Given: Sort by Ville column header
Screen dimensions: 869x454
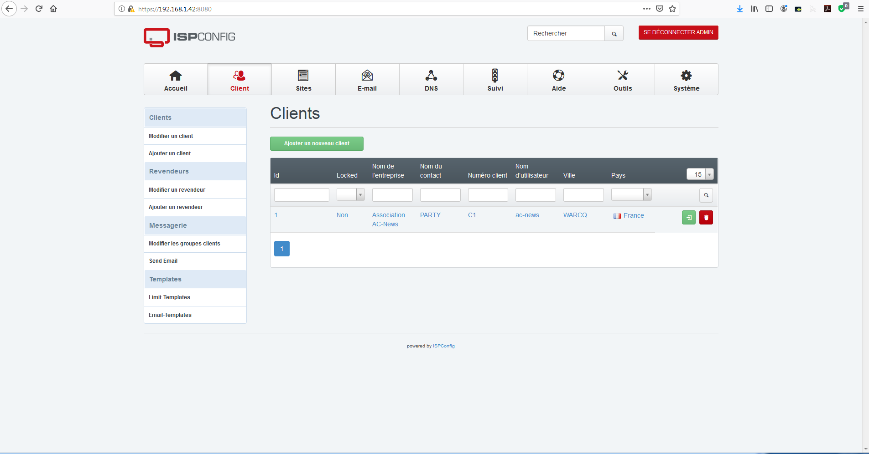Looking at the screenshot, I should point(569,176).
